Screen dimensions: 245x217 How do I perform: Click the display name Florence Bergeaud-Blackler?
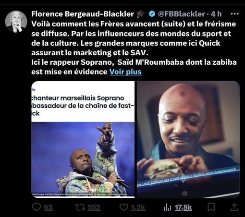[83, 14]
